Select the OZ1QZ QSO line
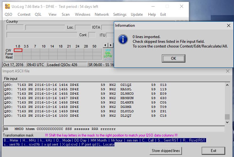This screenshot has height=157, width=234. 85,85
